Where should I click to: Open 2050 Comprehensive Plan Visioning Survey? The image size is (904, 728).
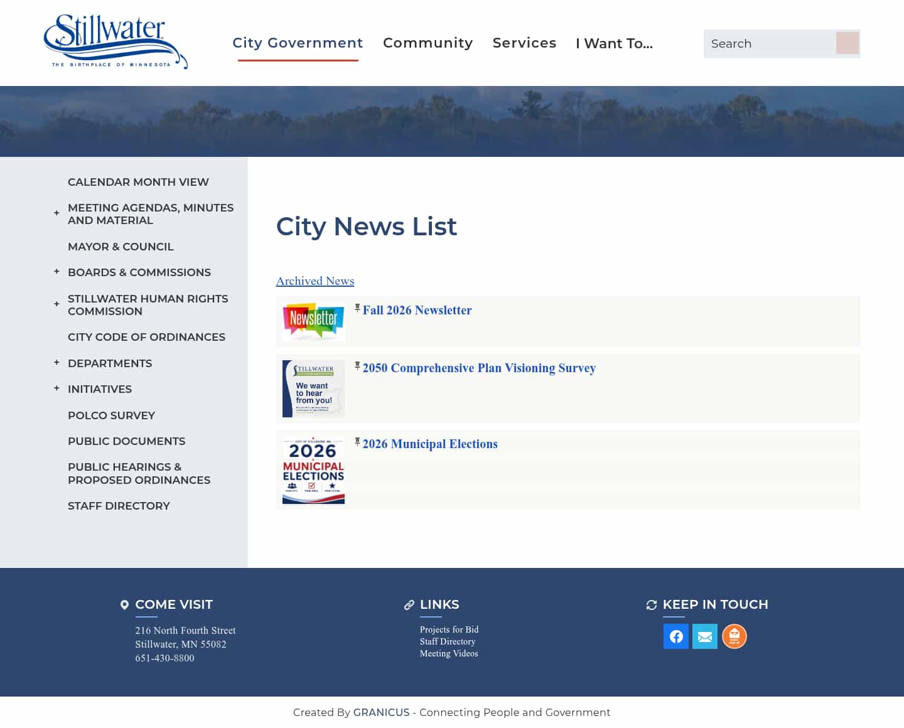(479, 368)
